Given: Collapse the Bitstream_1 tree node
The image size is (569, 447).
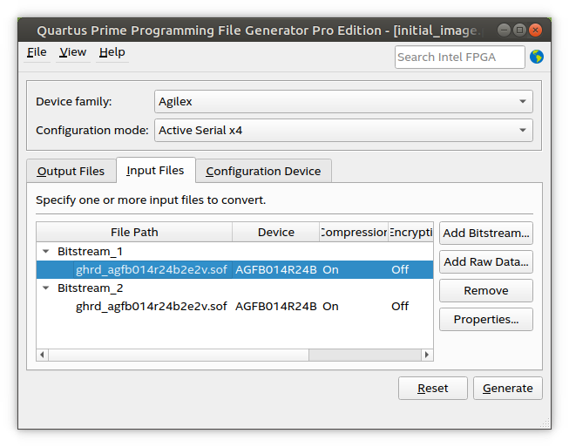Looking at the screenshot, I should tap(45, 251).
